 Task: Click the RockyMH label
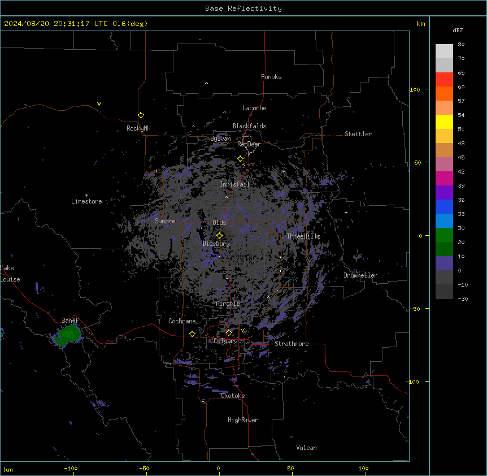138,128
